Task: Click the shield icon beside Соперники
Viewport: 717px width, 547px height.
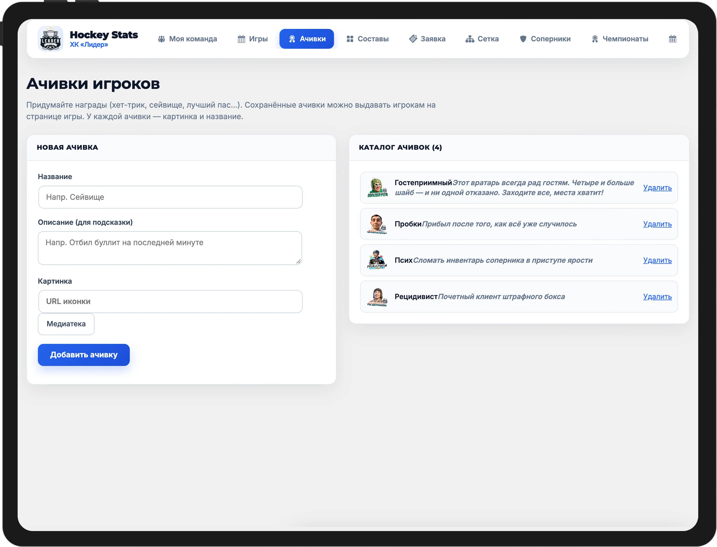Action: point(523,39)
